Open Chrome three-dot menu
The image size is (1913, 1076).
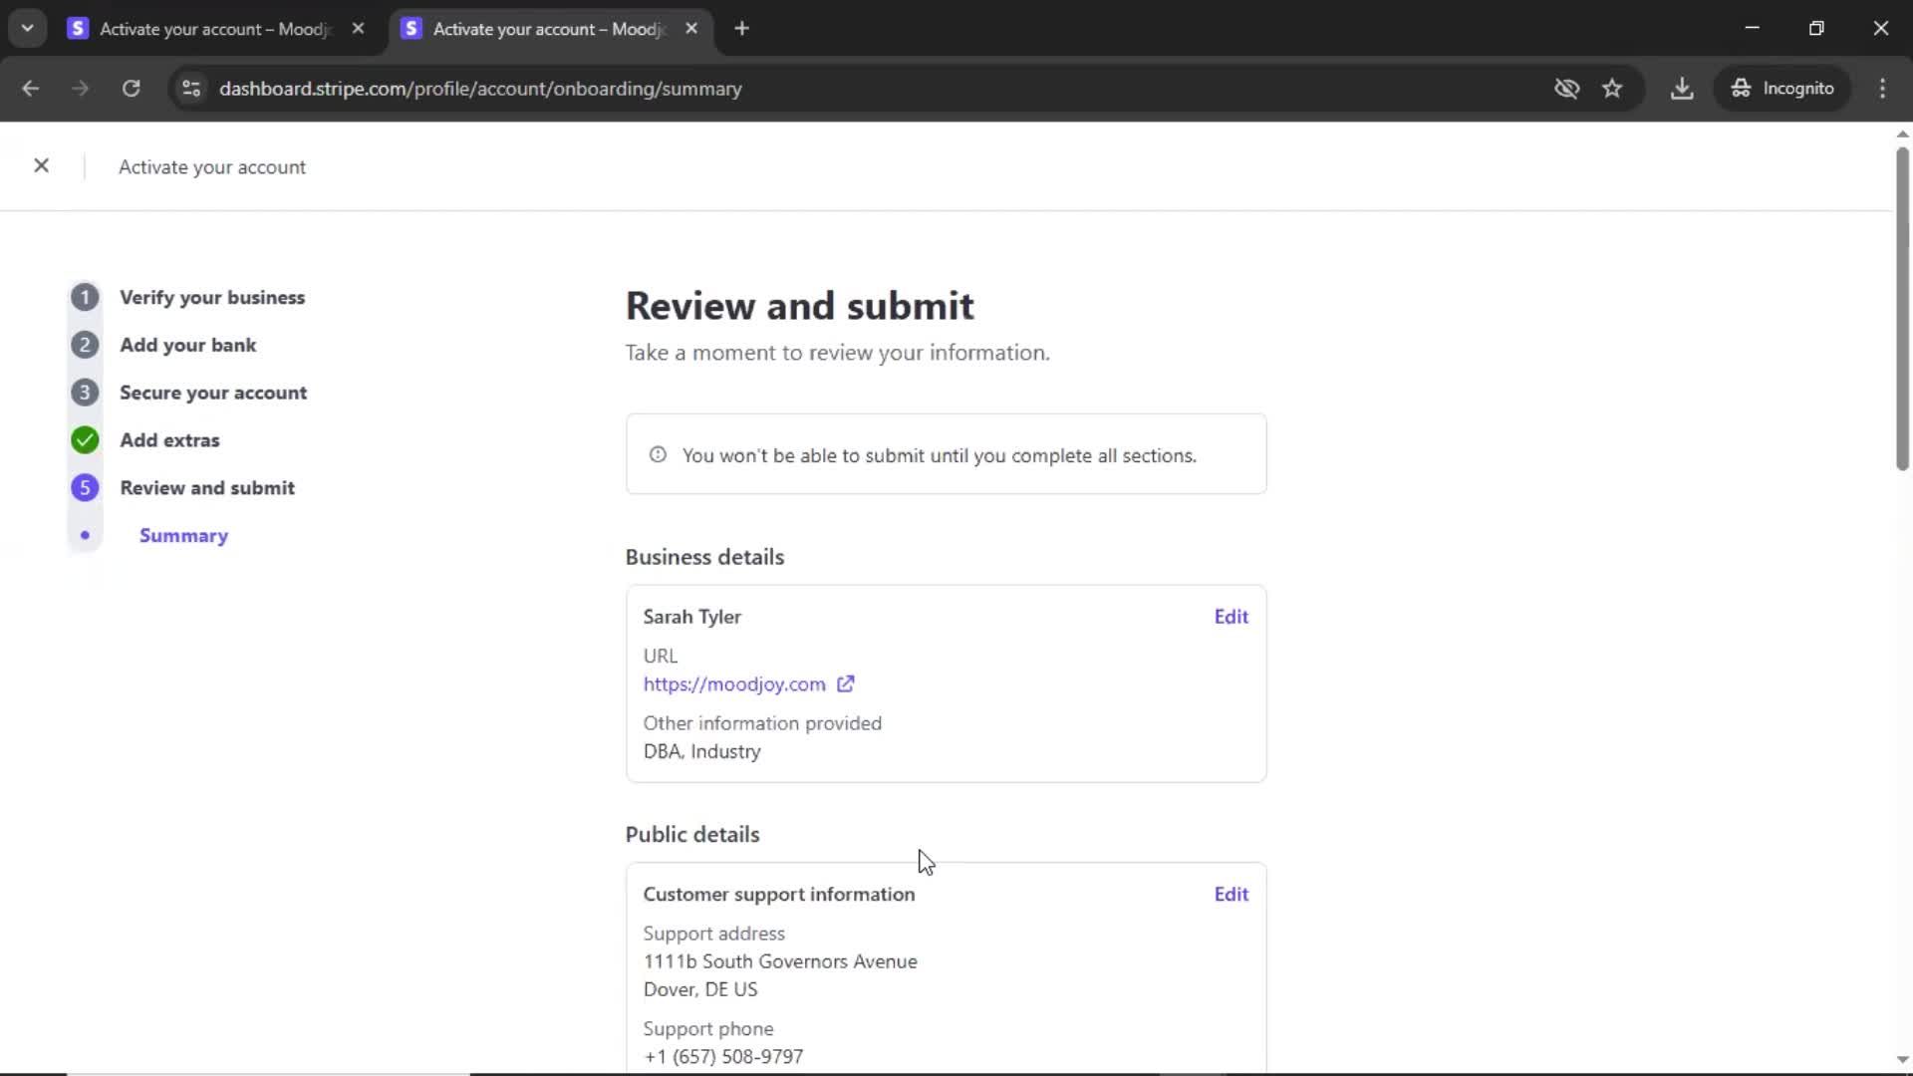(1882, 89)
